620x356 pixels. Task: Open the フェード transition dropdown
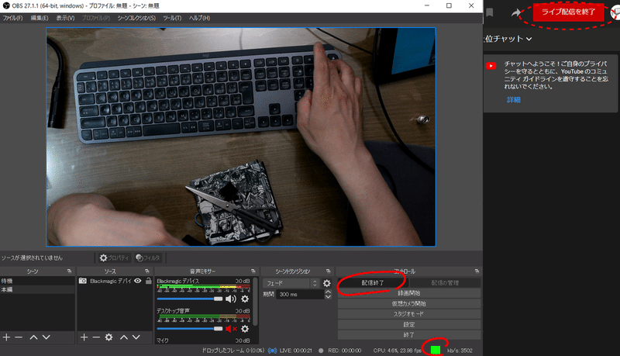[291, 283]
